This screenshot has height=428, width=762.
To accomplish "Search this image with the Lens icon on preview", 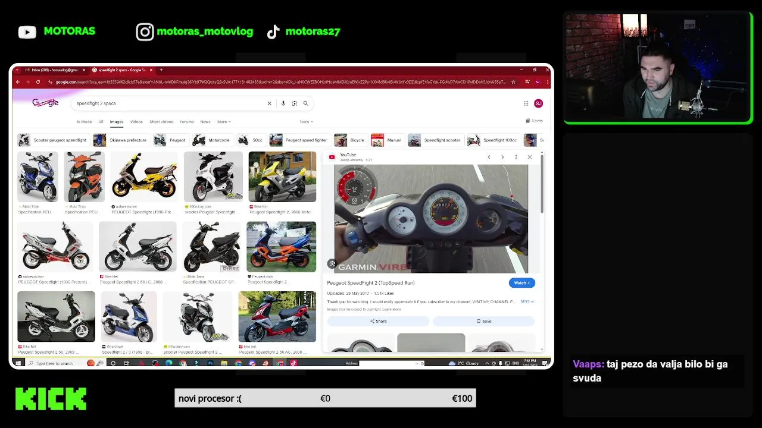I will pyautogui.click(x=332, y=264).
